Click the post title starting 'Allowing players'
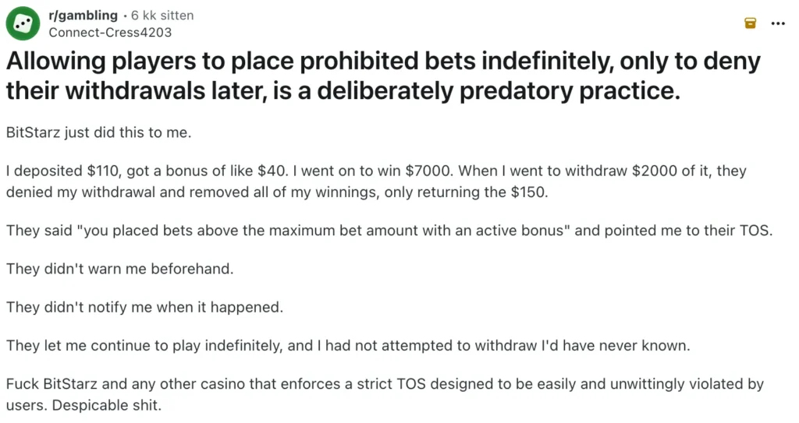 (x=382, y=76)
